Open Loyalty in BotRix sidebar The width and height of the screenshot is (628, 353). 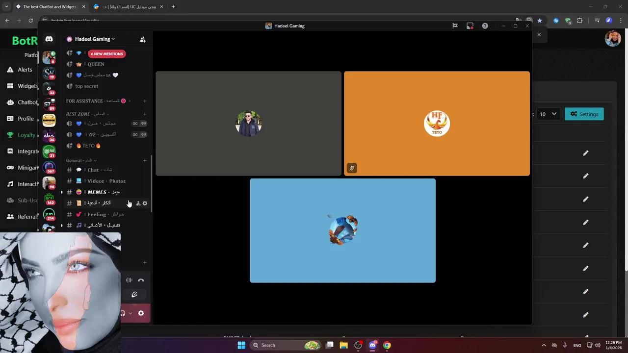pos(21,135)
